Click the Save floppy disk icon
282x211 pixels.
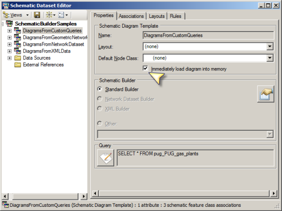[37, 15]
